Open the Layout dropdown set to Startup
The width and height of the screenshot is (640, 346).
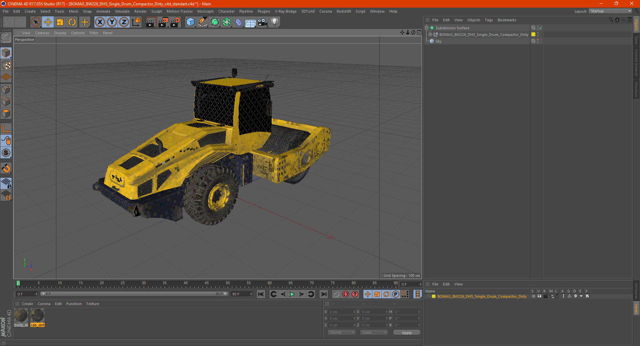pyautogui.click(x=611, y=11)
